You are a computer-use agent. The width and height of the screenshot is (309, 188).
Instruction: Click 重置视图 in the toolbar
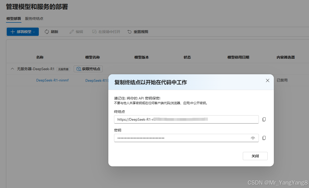tap(138, 32)
